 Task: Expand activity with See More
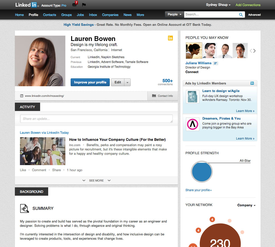pos(96,181)
